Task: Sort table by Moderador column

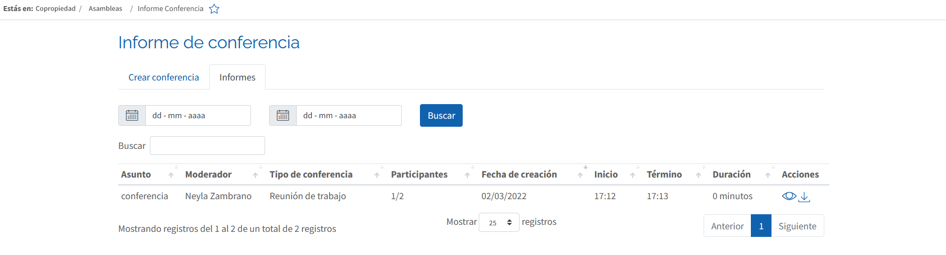Action: click(222, 175)
